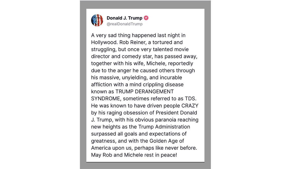The image size is (301, 169).
Task: Click the closing line "May Rob and Michele rest in peace!"
Action: tap(134, 155)
